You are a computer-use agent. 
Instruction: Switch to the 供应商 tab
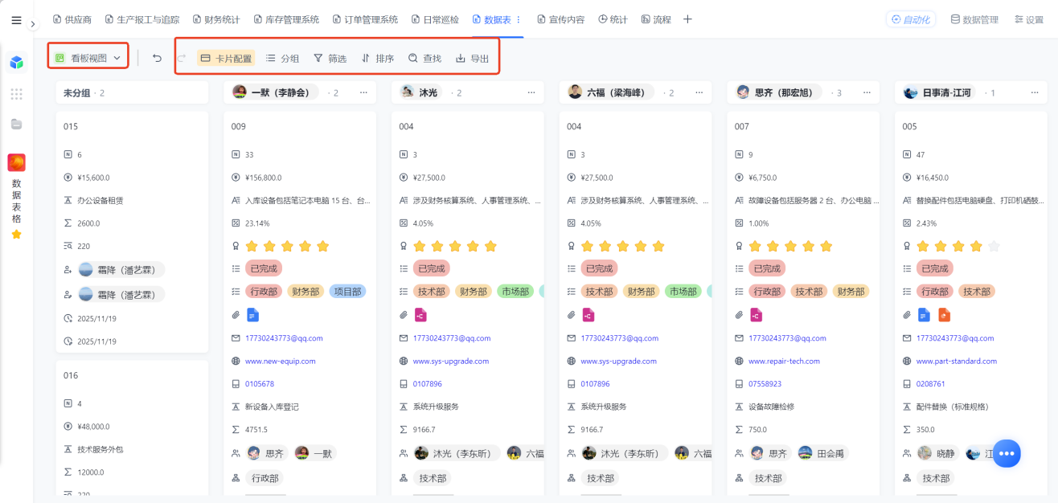click(x=72, y=19)
